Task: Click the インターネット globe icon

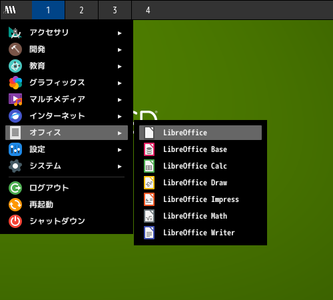Action: point(15,116)
